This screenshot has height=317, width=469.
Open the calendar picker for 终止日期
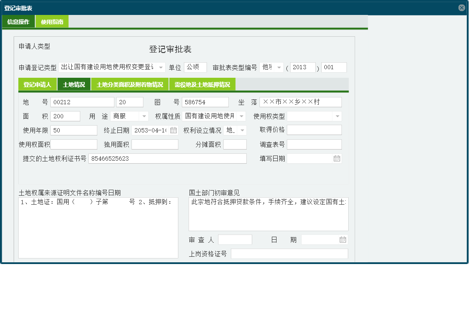[172, 130]
